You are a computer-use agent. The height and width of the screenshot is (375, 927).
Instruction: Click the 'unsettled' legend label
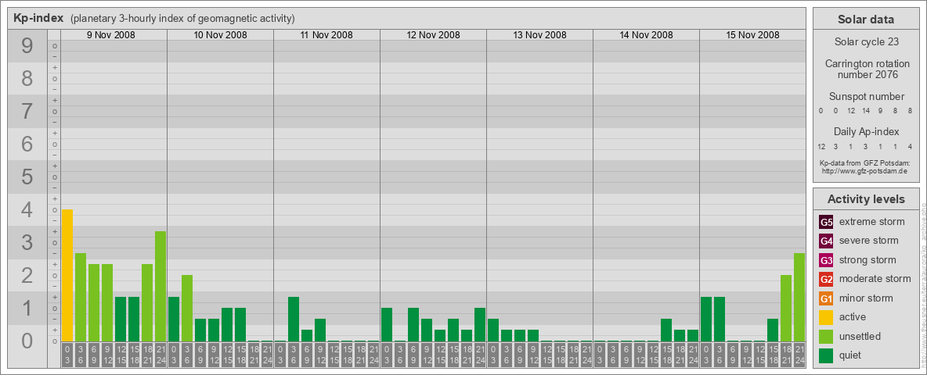click(x=860, y=336)
